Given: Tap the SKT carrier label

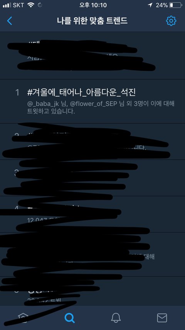Looking at the screenshot, I should (x=18, y=5).
